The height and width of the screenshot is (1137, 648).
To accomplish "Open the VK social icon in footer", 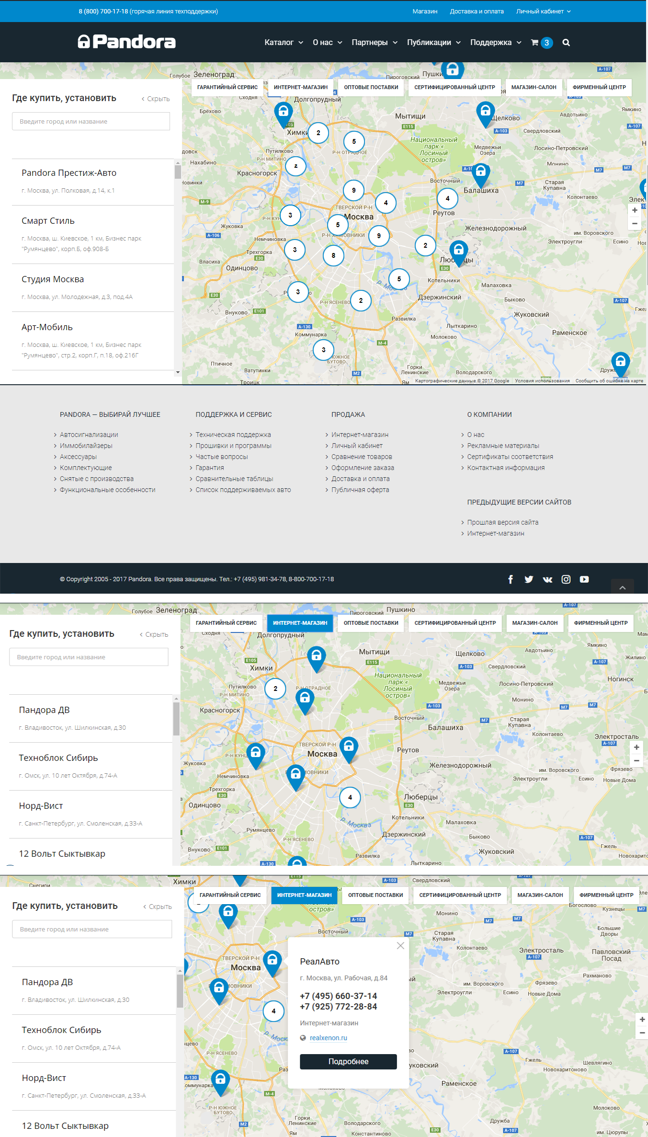I will 547,579.
